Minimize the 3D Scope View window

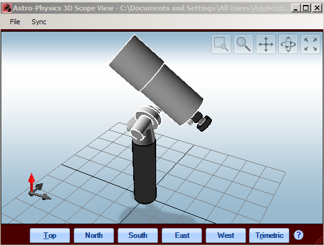(x=296, y=8)
